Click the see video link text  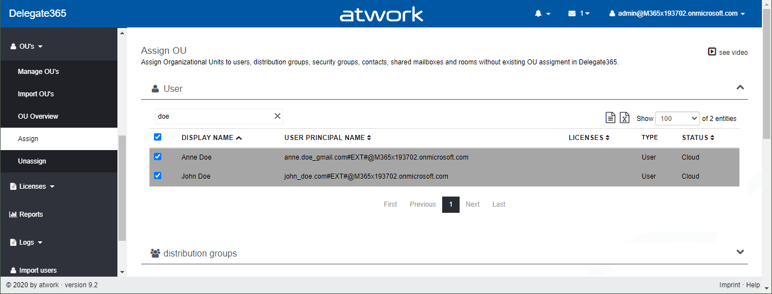click(733, 52)
